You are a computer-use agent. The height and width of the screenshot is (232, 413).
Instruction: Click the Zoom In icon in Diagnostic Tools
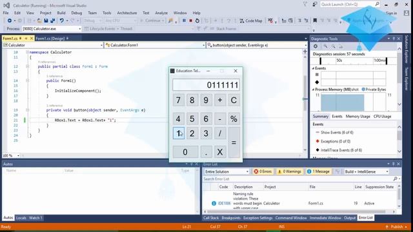[326, 46]
